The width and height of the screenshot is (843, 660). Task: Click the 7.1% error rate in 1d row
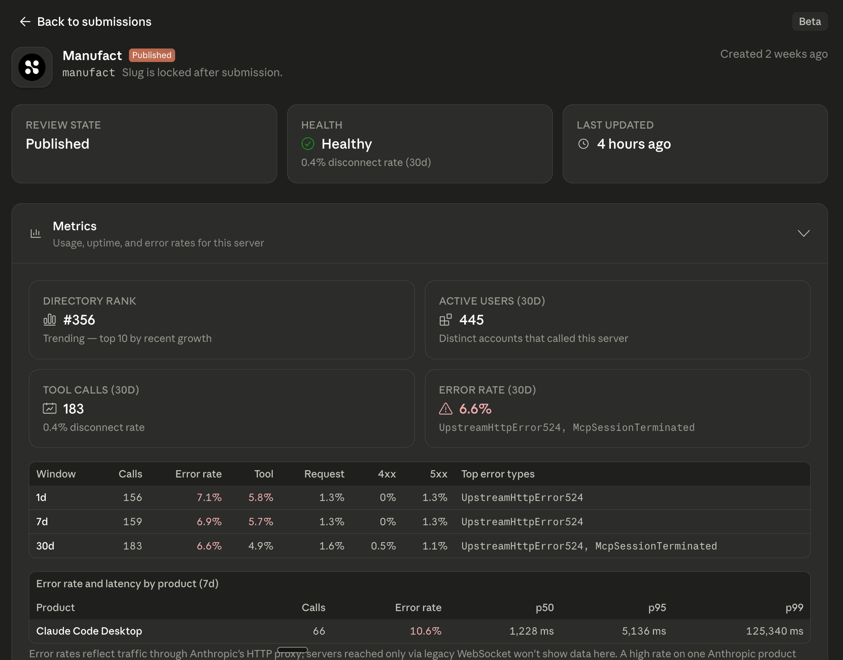[209, 498]
